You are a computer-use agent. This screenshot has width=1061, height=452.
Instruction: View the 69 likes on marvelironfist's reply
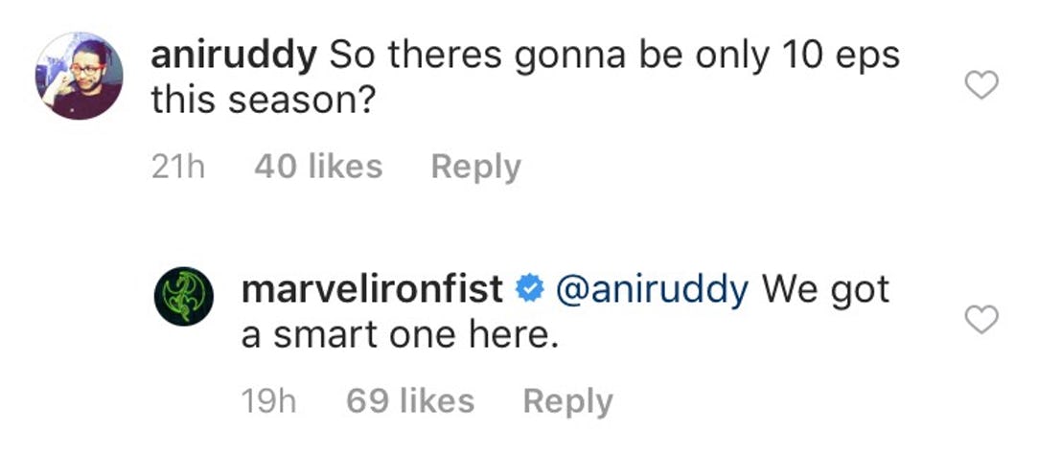click(x=410, y=401)
